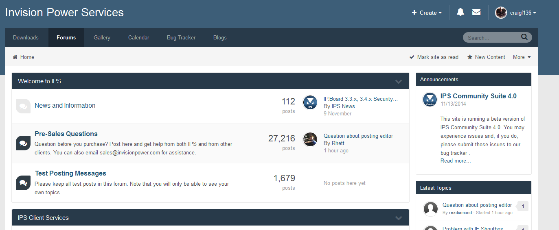Open the Downloads tab
The width and height of the screenshot is (559, 230).
tap(26, 37)
